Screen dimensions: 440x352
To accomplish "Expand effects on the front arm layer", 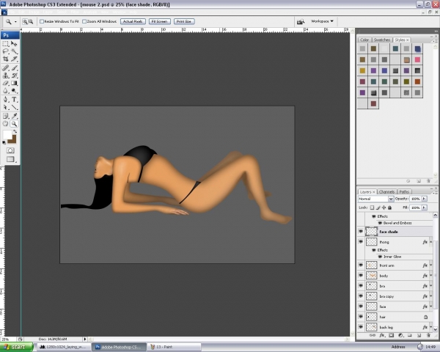I will [x=430, y=265].
